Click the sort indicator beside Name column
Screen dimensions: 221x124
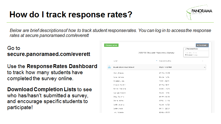coord(157,61)
